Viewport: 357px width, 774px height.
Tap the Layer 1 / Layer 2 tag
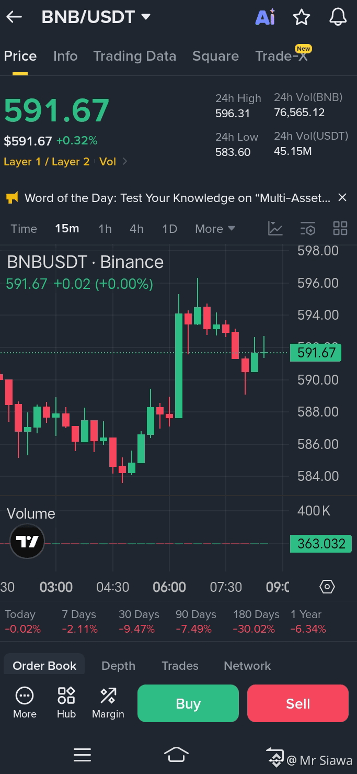pyautogui.click(x=47, y=162)
